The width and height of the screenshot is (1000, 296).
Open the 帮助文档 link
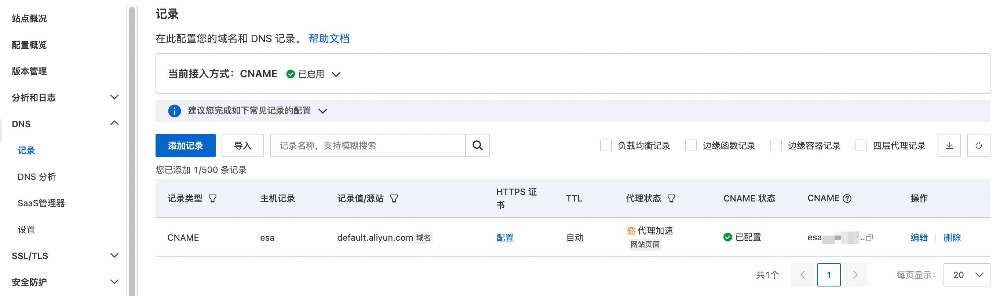tap(329, 38)
